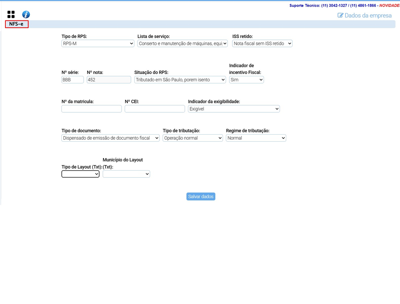This screenshot has width=400, height=304.
Task: Click the blue info icon
Action: [26, 14]
